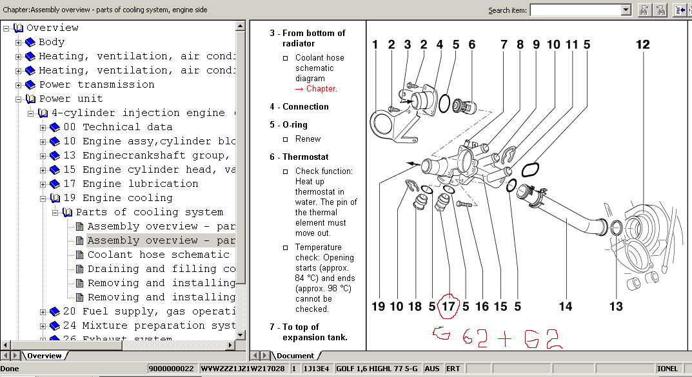Collapse the Power unit tree node

18,99
